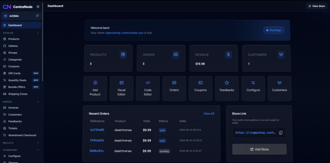Click the store URL field in Store Link
Screen dimensions: 330x163
click(x=259, y=133)
